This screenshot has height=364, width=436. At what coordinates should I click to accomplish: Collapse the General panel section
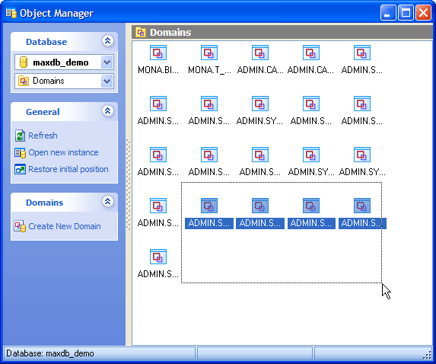(x=107, y=111)
